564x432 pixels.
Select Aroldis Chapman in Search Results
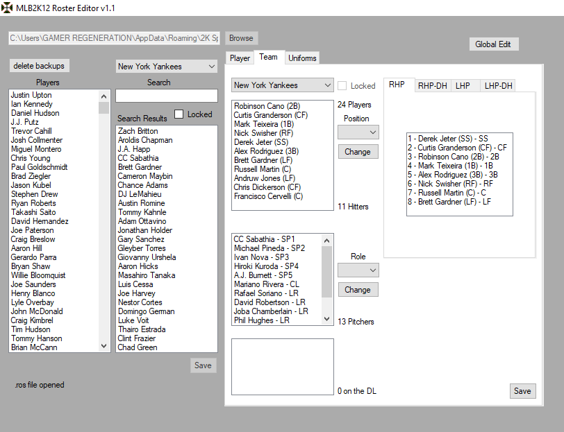point(145,140)
